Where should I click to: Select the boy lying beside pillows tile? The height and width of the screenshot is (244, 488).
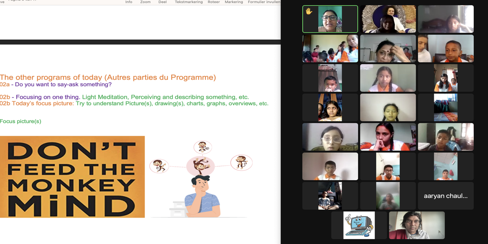tap(446, 137)
